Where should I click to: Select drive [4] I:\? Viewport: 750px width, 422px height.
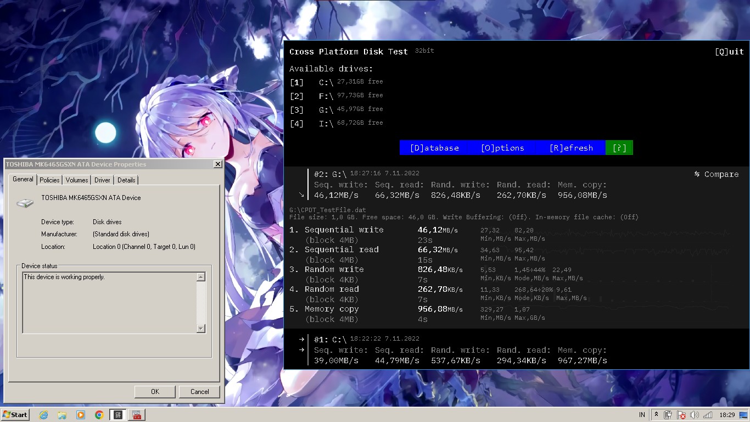click(x=337, y=123)
